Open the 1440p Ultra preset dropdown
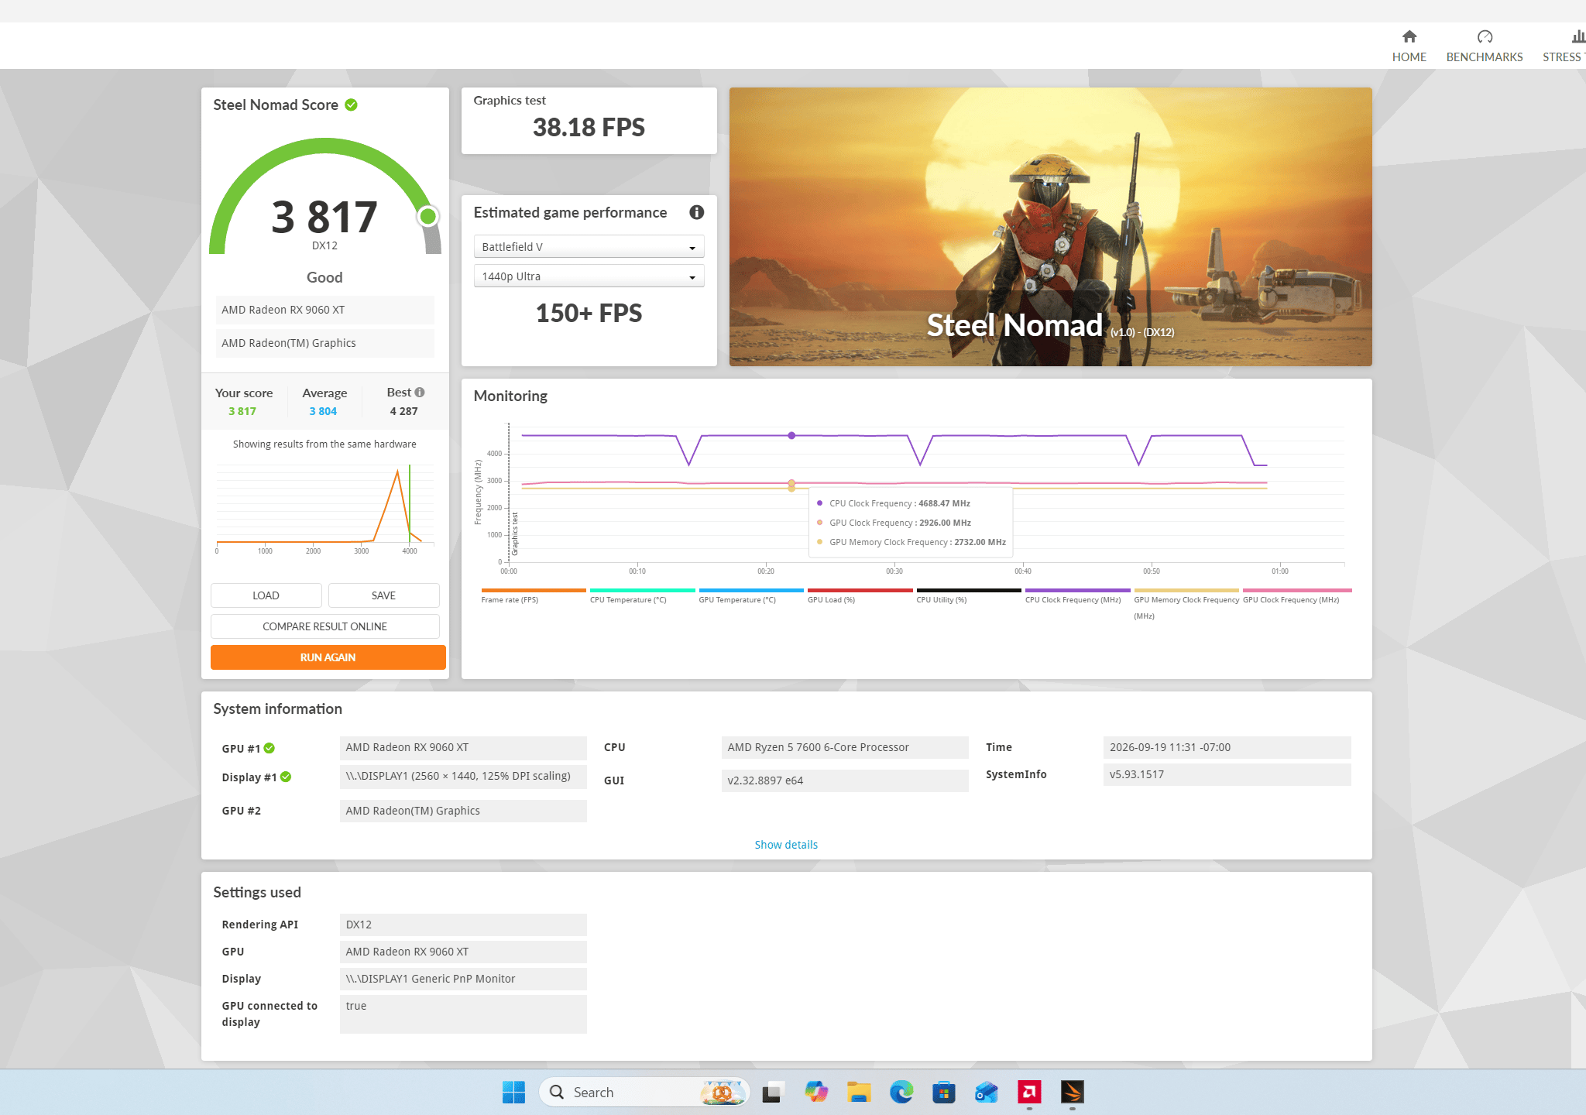Viewport: 1586px width, 1115px height. pos(589,276)
